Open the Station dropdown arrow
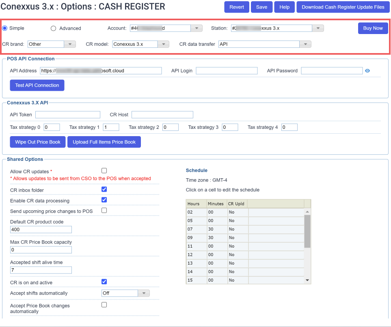Screen dimensions: 391x327 (318, 28)
